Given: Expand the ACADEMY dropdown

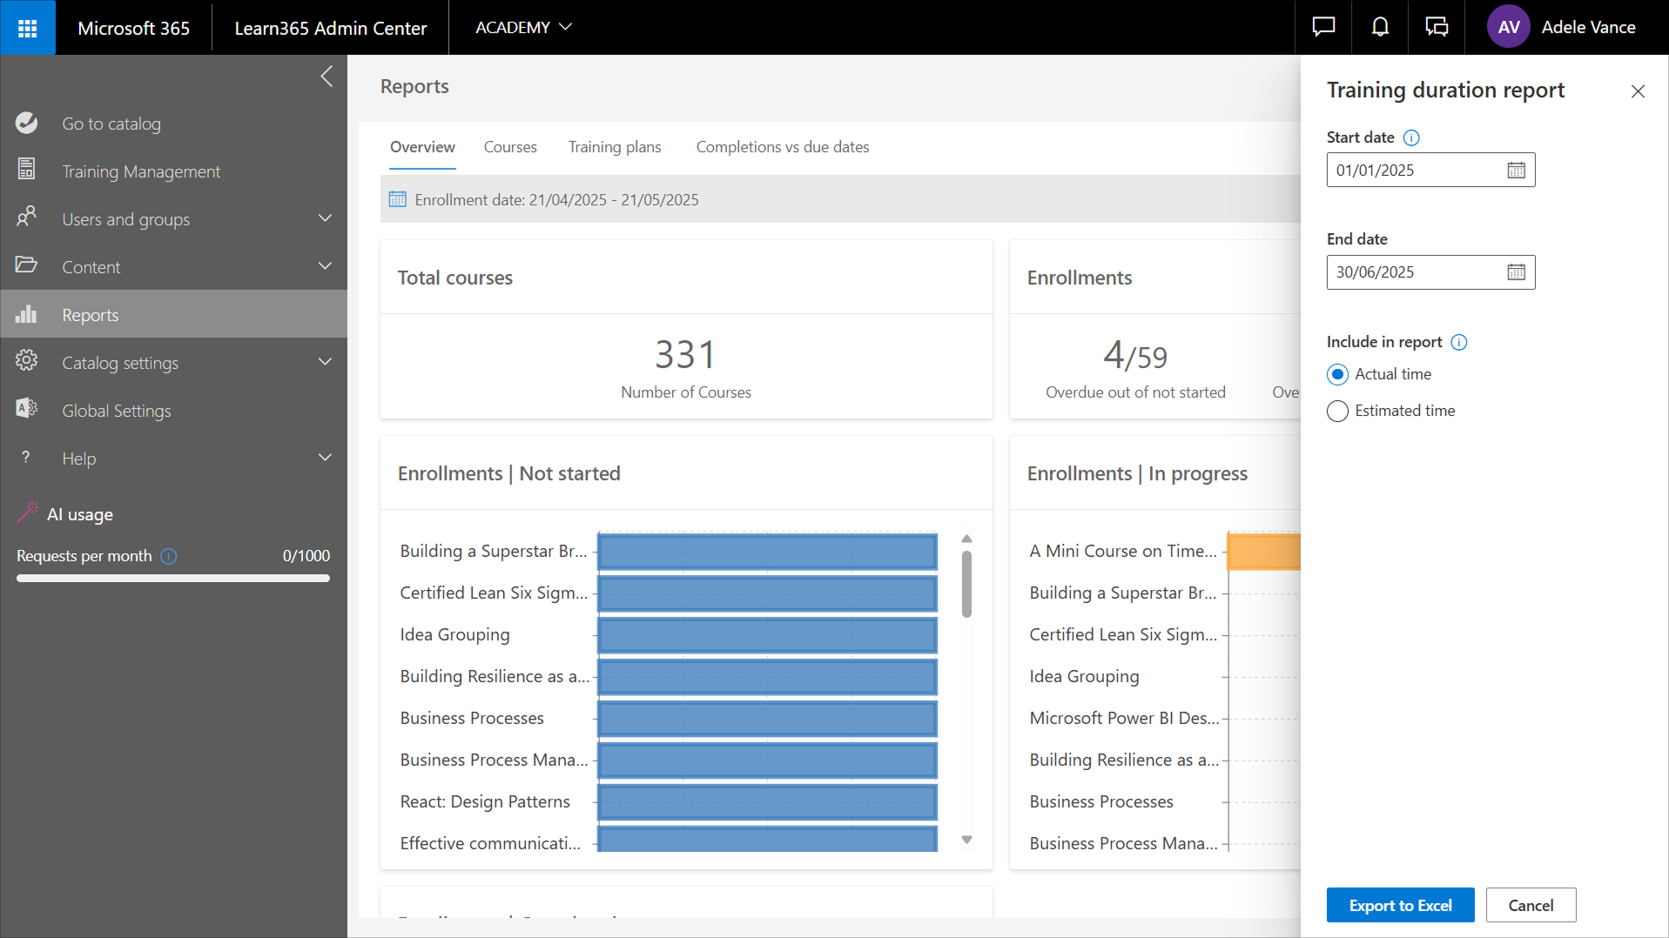Looking at the screenshot, I should click(x=523, y=28).
